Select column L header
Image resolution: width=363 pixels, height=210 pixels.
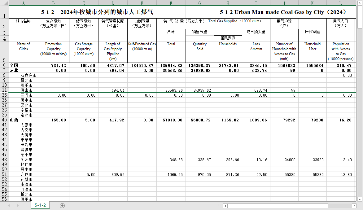[x=340, y=3]
